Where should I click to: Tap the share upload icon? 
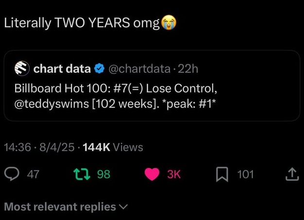[x=292, y=174]
